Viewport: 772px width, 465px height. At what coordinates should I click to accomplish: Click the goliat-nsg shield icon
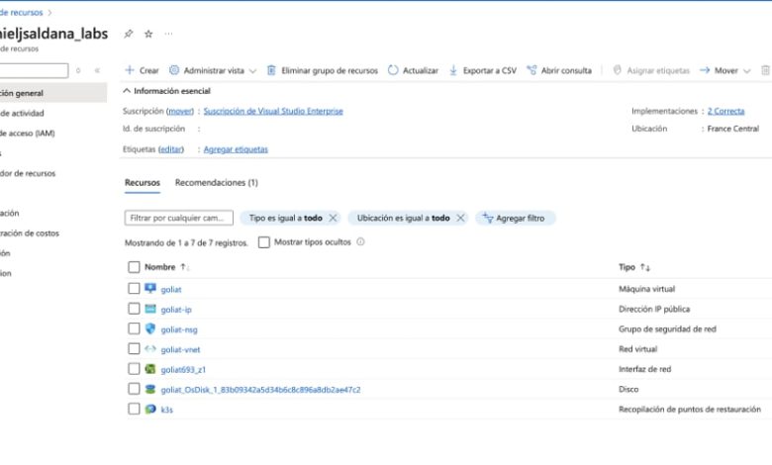pos(150,328)
